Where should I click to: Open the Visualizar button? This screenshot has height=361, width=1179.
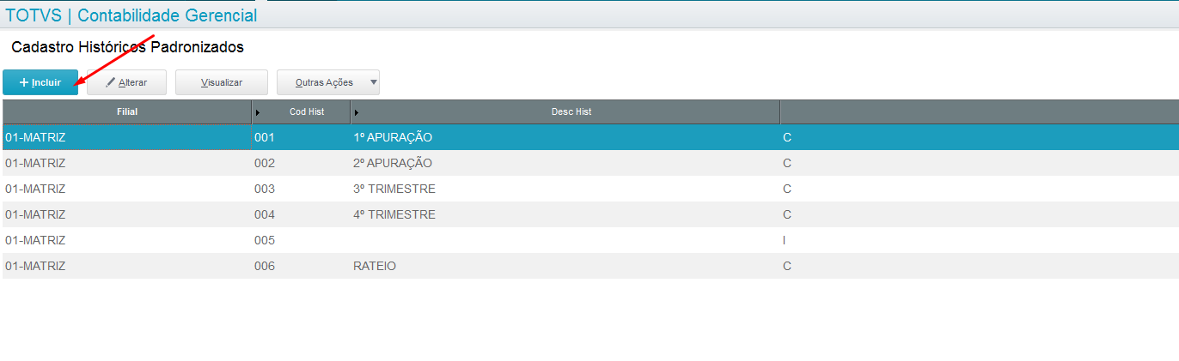coord(222,82)
